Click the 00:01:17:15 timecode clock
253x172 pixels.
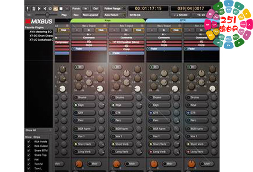tap(148, 9)
